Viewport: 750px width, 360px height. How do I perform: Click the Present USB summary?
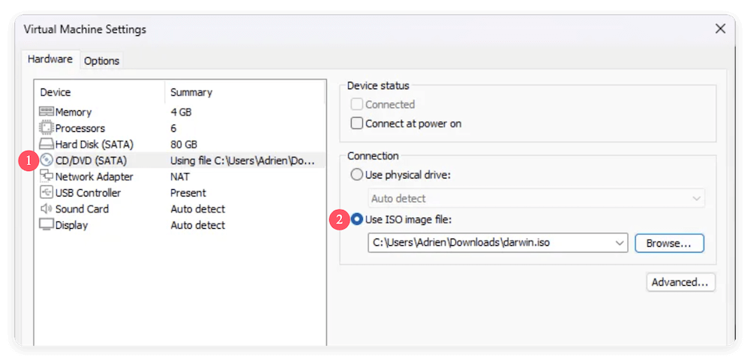tap(188, 193)
